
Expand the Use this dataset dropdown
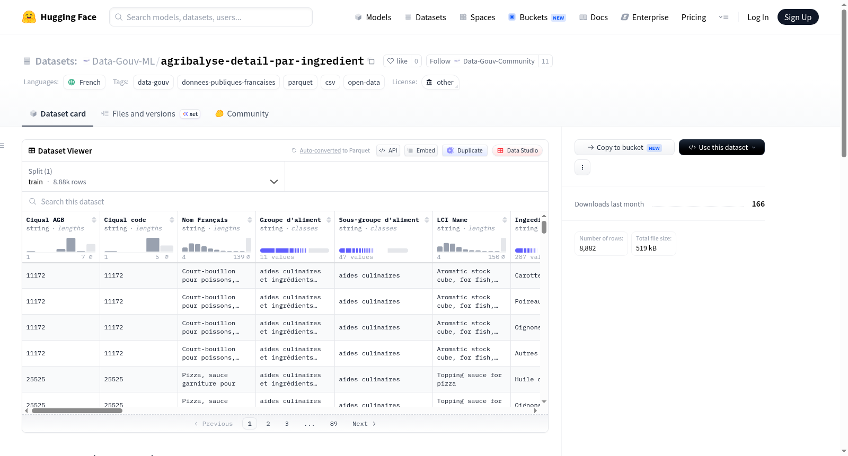pyautogui.click(x=722, y=147)
